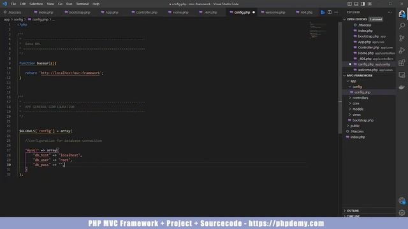Open editor More Actions ellipsis
Image resolution: width=408 pixels, height=229 pixels.
click(336, 12)
